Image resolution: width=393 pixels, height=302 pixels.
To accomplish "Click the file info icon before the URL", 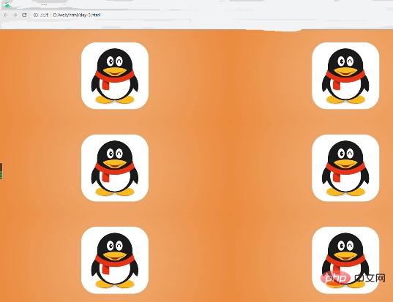I will pos(36,15).
